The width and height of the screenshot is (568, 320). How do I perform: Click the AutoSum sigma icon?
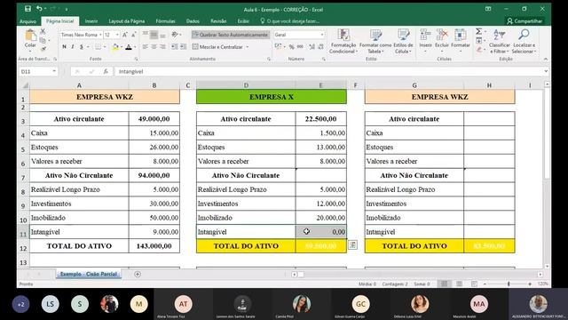click(x=479, y=32)
